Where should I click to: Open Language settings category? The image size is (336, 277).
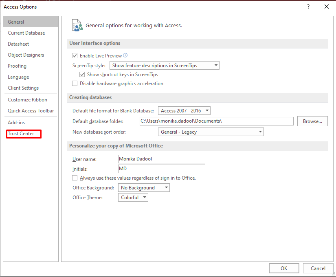click(x=31, y=77)
